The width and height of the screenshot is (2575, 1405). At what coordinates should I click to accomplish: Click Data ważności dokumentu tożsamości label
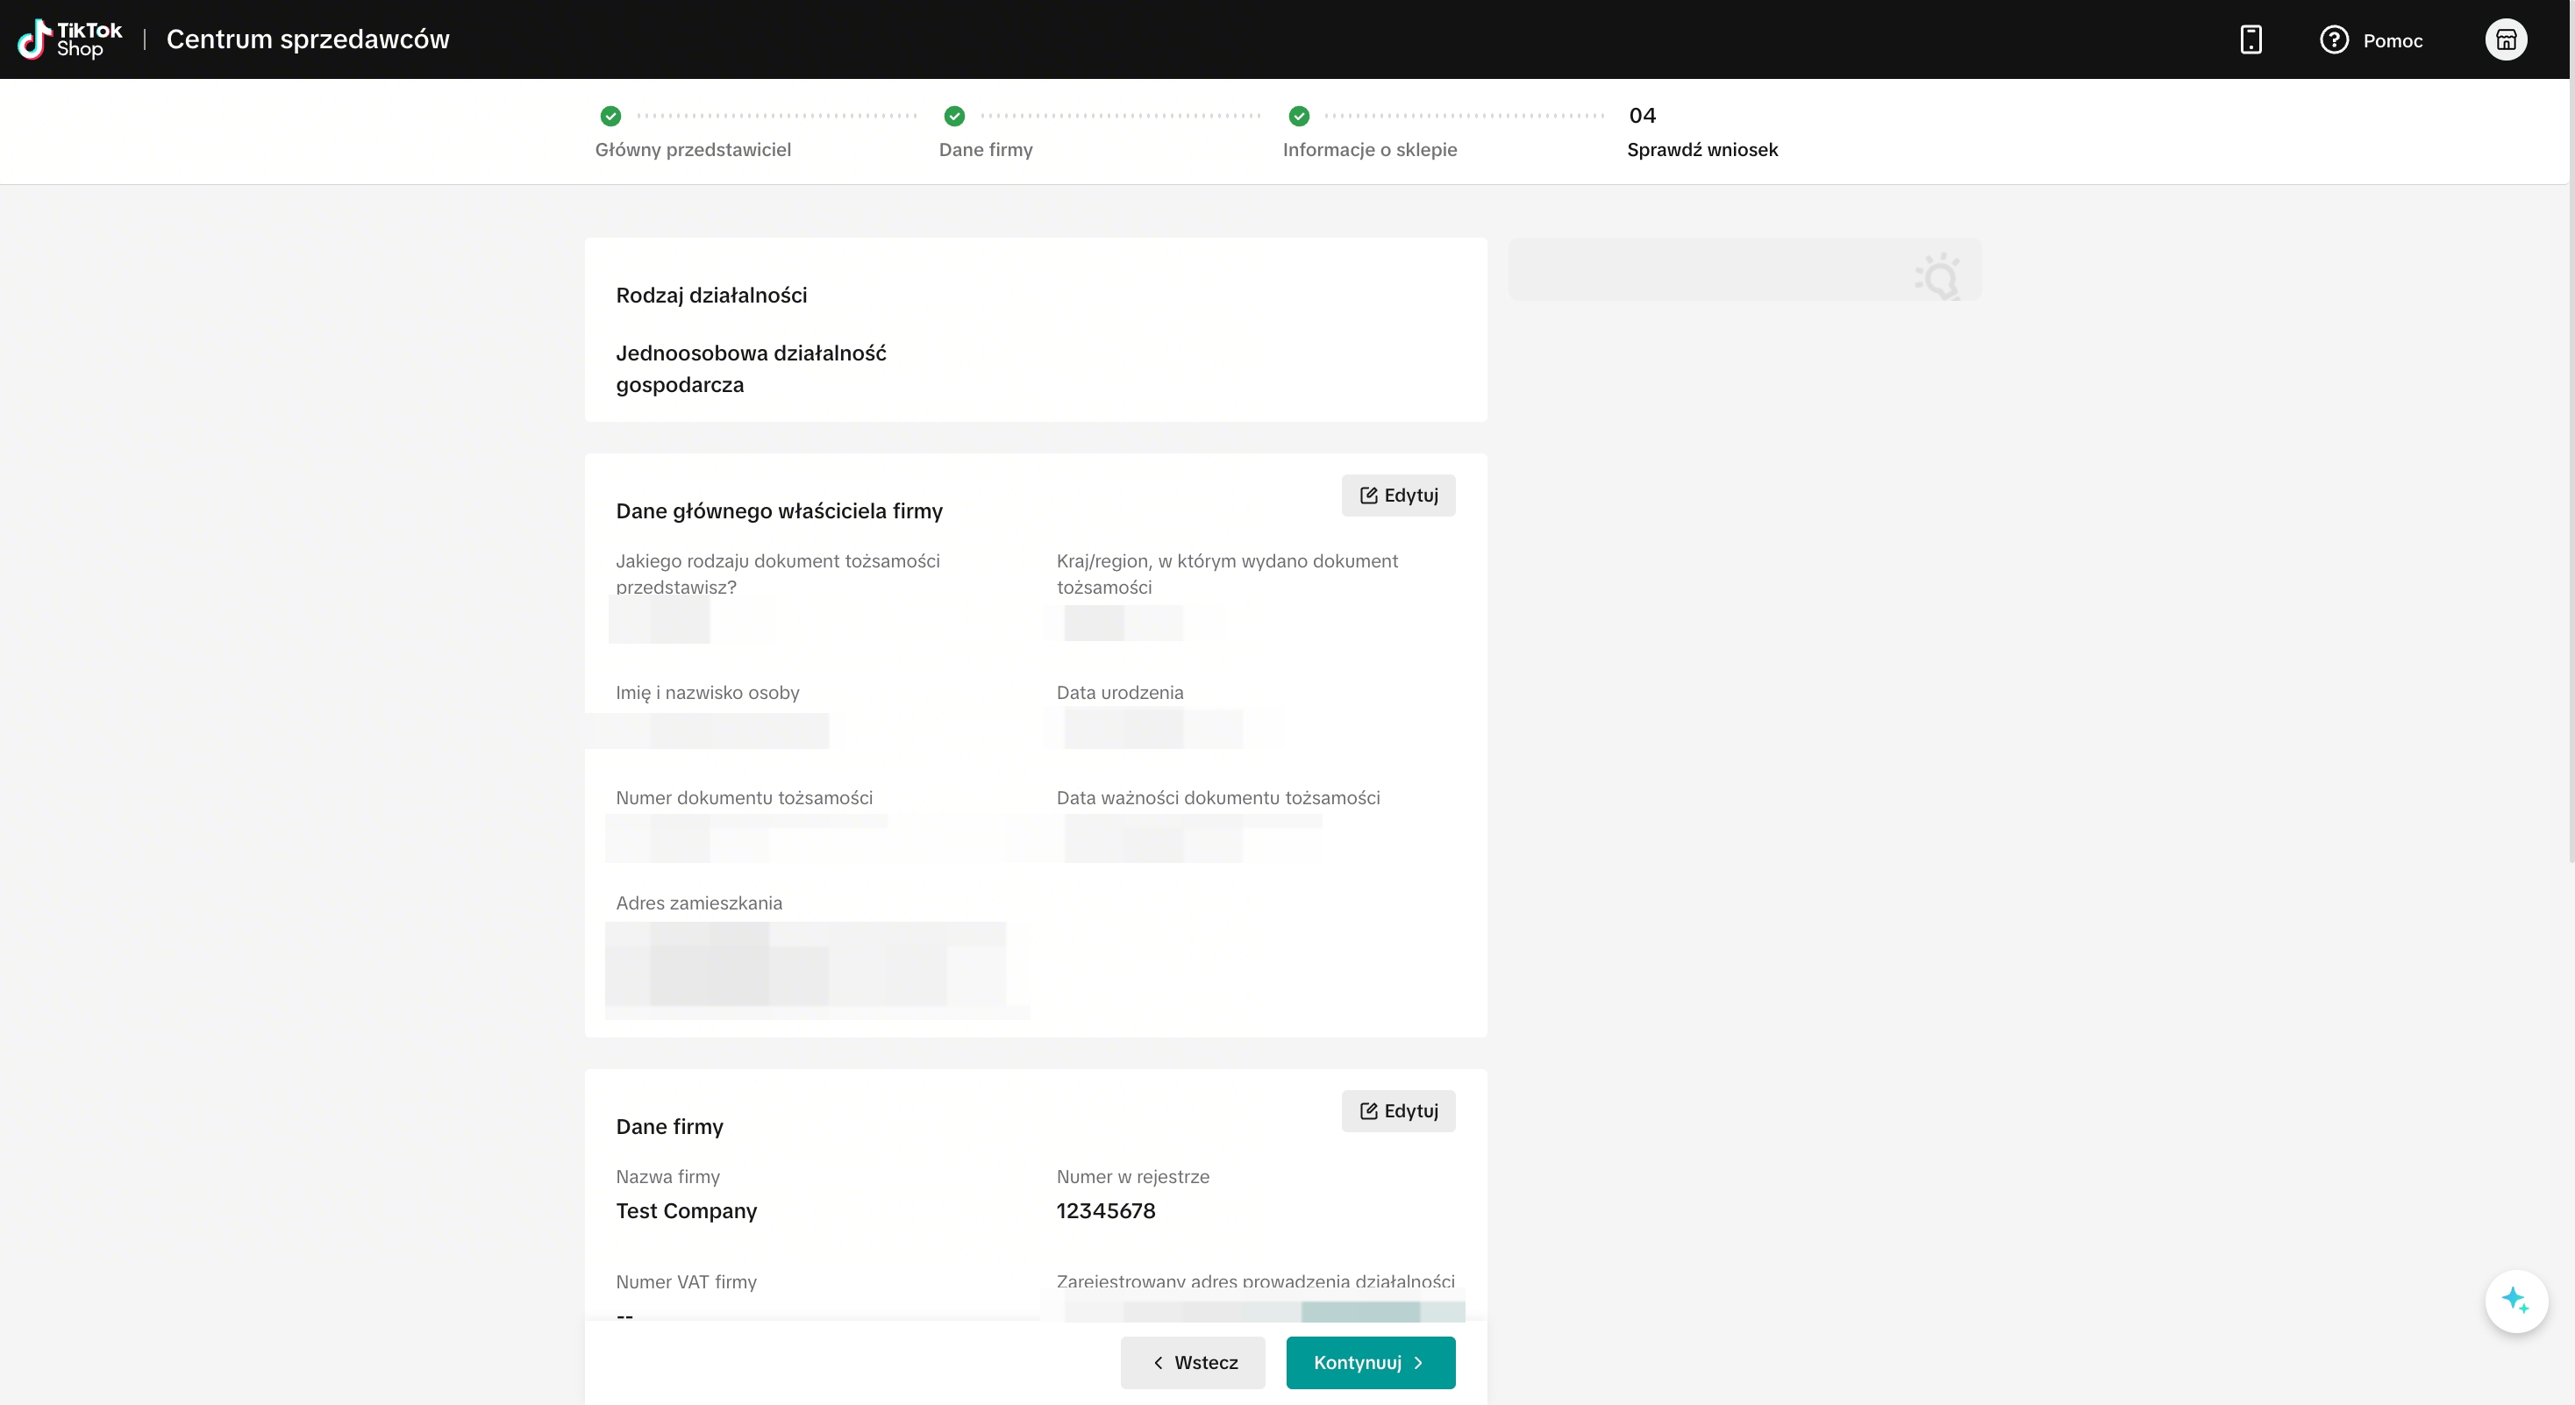point(1217,797)
